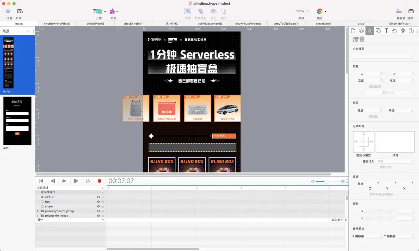This screenshot has height=251, width=419.
Task: Switch to the bindHidePrize() tab
Action: pos(400,24)
